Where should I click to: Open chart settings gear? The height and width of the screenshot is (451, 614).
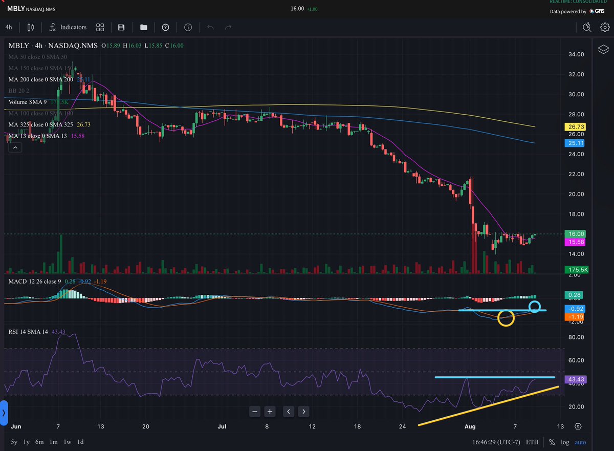click(x=604, y=27)
